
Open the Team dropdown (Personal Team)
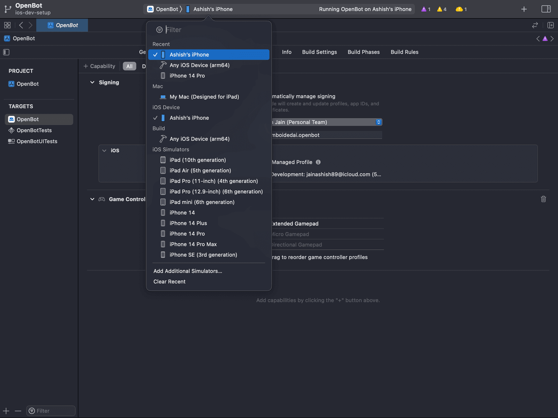click(x=327, y=122)
